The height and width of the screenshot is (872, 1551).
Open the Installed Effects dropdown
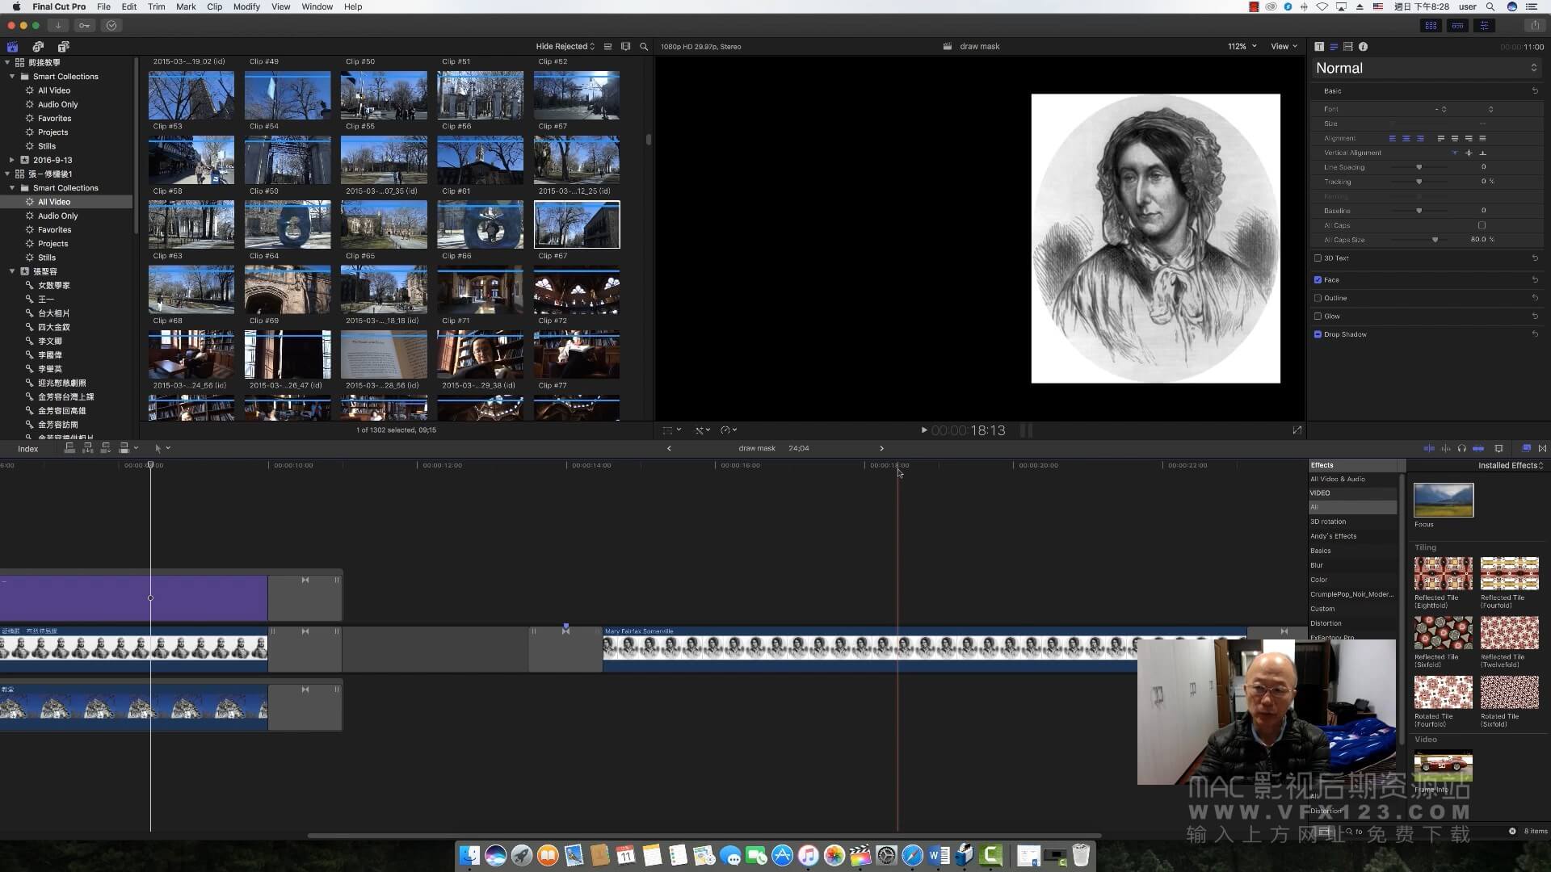(1510, 466)
